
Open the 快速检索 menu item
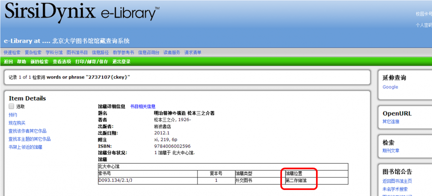pyautogui.click(x=12, y=53)
